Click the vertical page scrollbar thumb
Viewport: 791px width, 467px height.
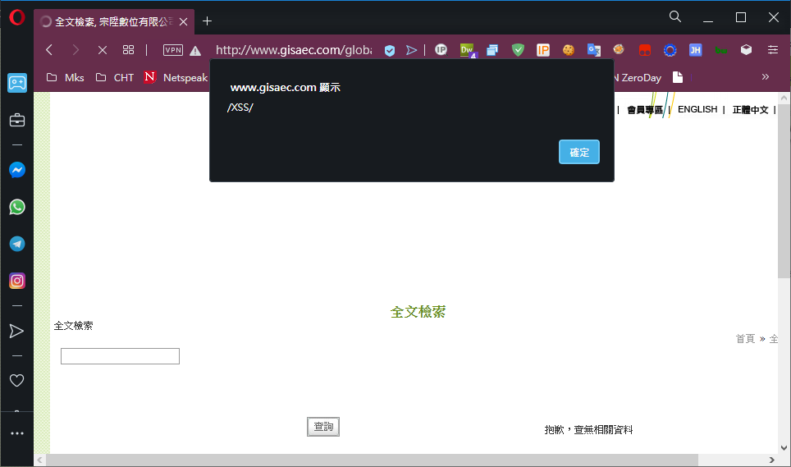(x=784, y=191)
